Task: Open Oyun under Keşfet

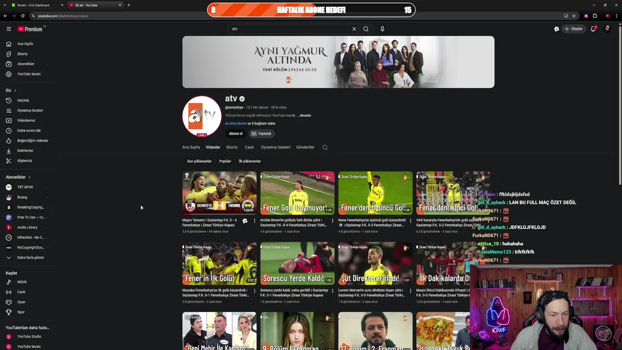Action: tap(21, 302)
